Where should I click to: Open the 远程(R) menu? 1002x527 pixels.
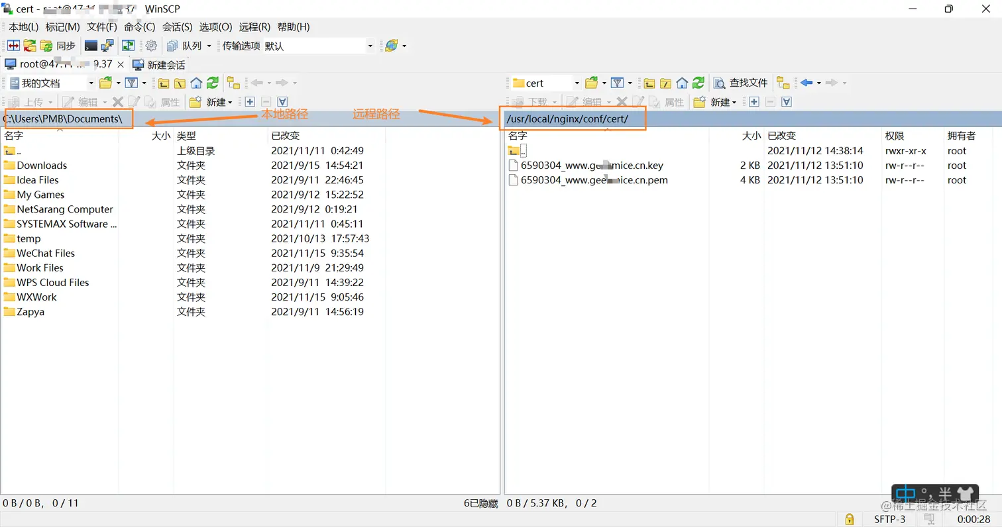click(254, 27)
